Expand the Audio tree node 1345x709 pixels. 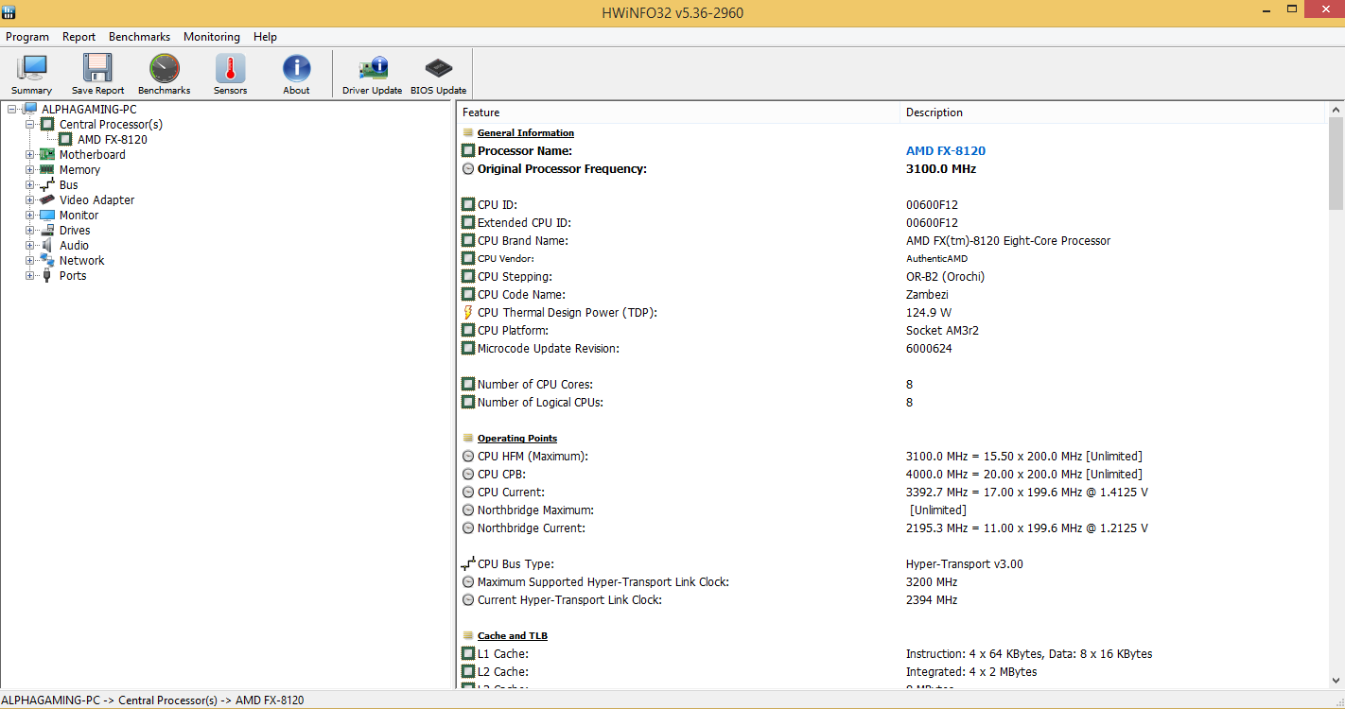[x=29, y=245]
